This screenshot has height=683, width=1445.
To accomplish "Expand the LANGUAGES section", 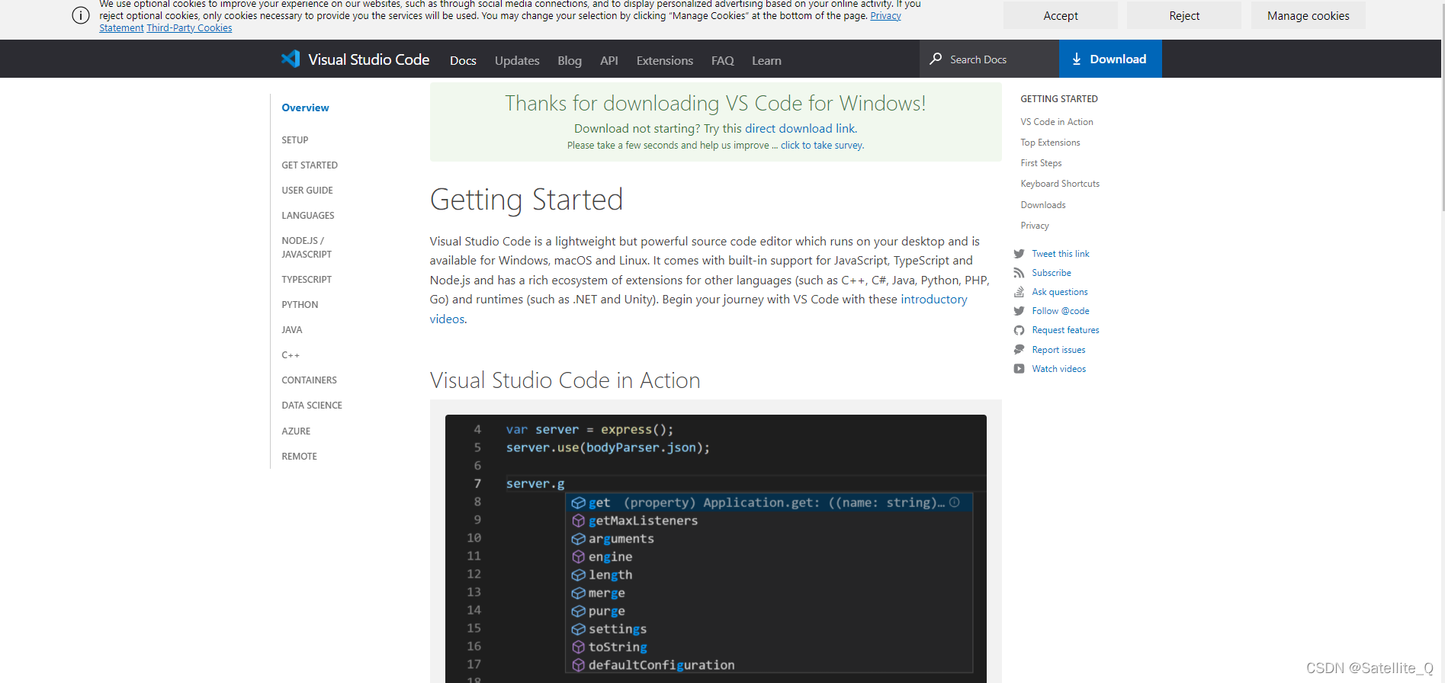I will tap(308, 216).
